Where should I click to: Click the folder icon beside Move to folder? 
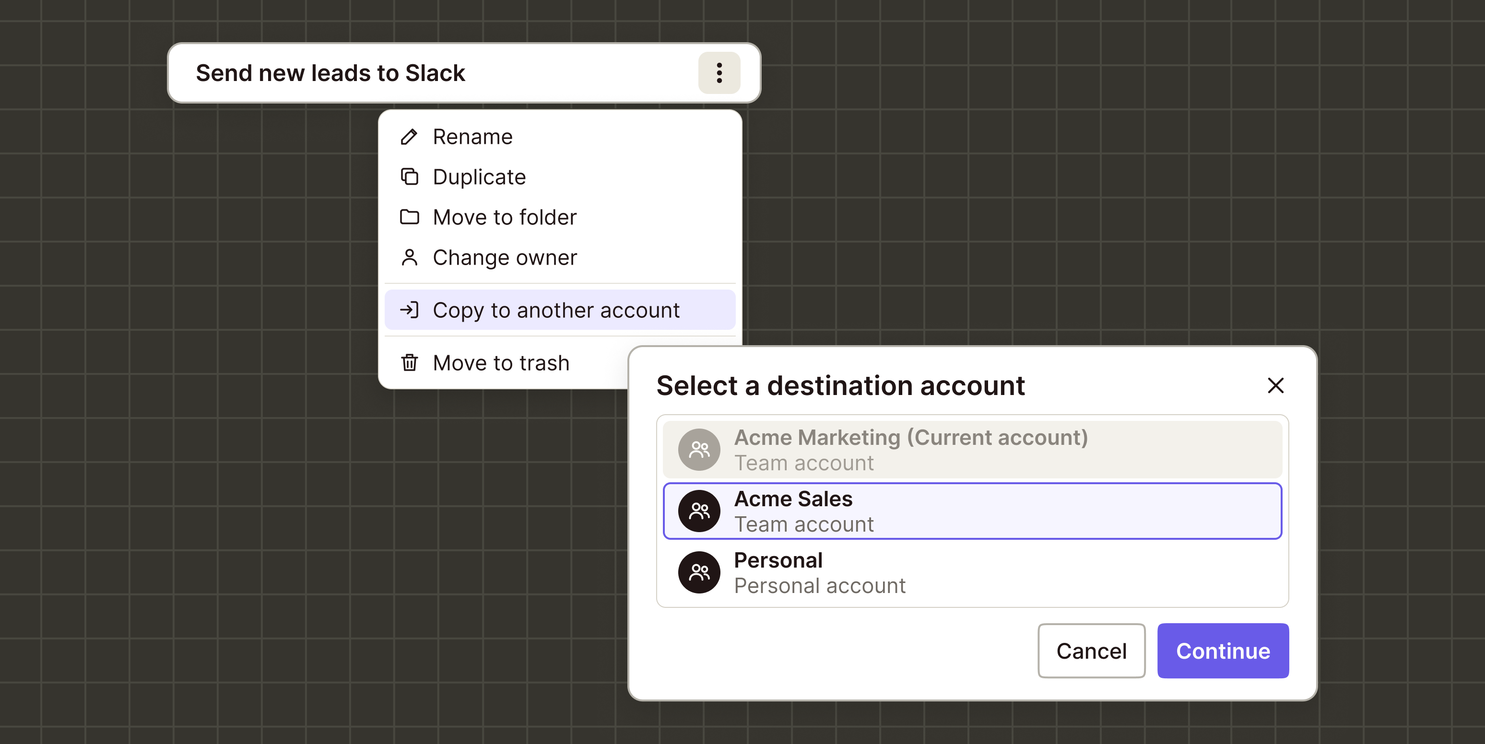[409, 217]
